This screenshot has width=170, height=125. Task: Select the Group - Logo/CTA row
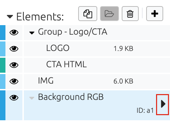click(97, 33)
